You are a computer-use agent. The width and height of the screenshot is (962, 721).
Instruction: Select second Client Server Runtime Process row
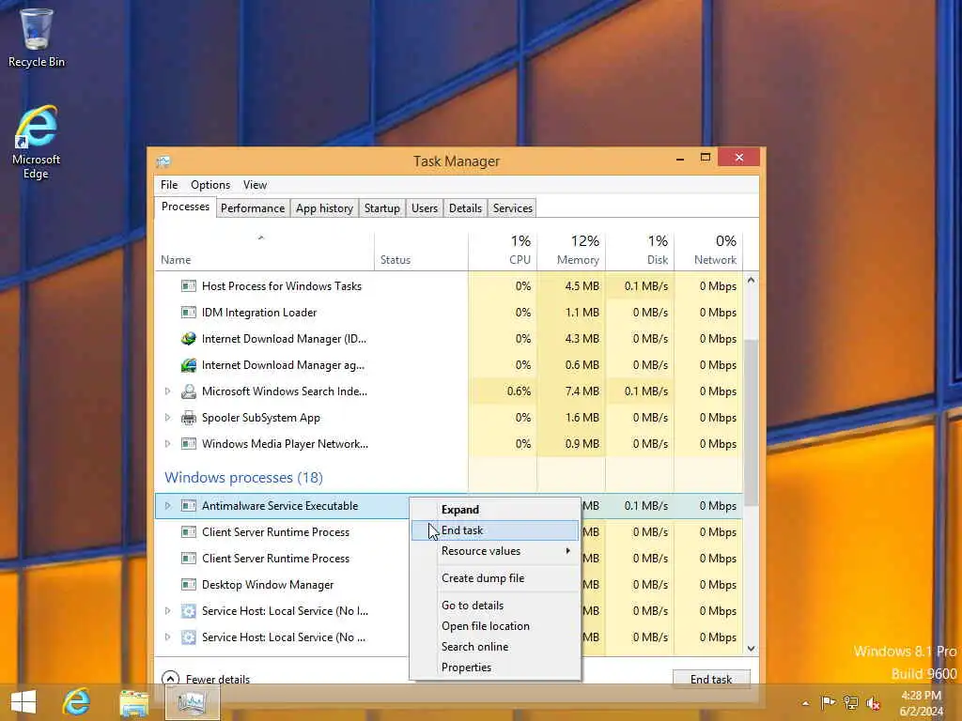pos(282,559)
